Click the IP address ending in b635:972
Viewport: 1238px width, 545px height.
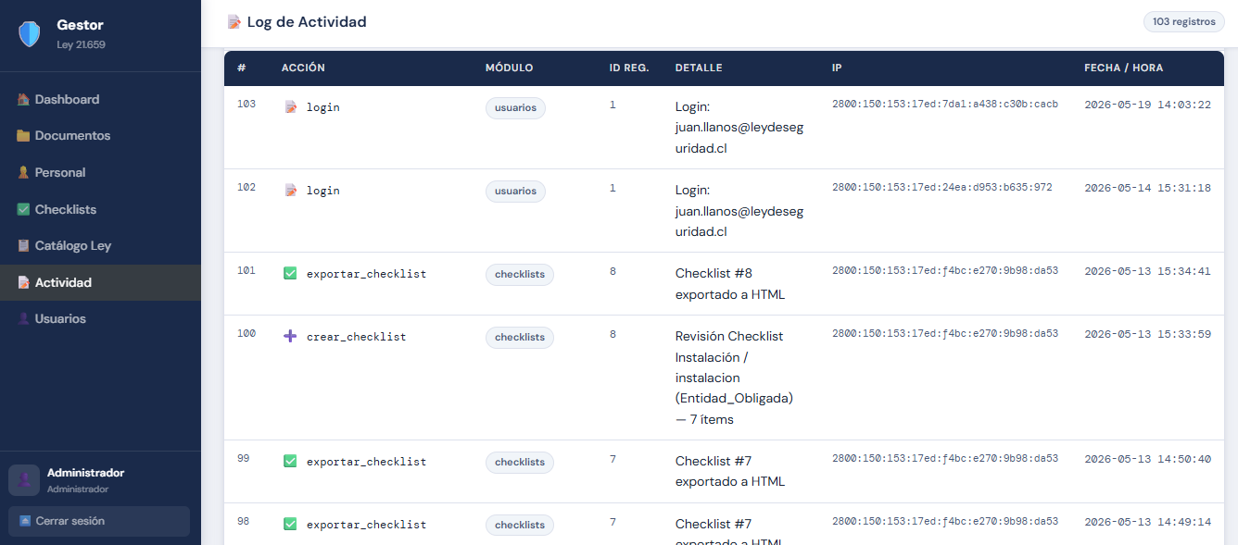point(942,188)
